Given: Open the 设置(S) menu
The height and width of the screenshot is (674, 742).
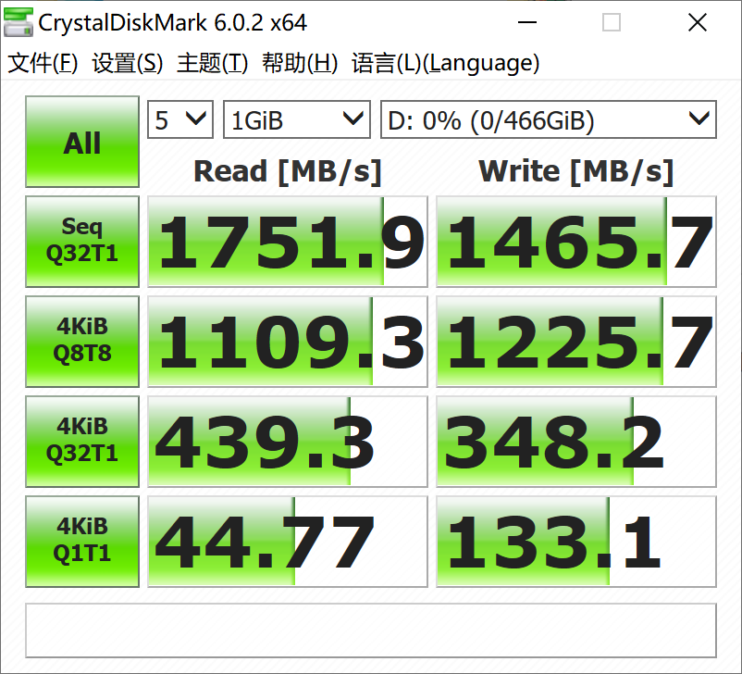Looking at the screenshot, I should (x=128, y=63).
